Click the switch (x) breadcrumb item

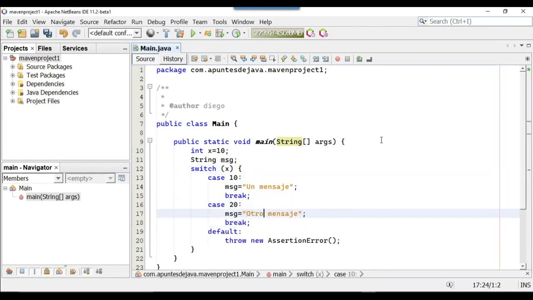click(310, 274)
